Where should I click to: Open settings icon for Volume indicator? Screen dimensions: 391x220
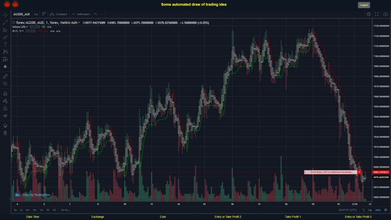coord(35,27)
